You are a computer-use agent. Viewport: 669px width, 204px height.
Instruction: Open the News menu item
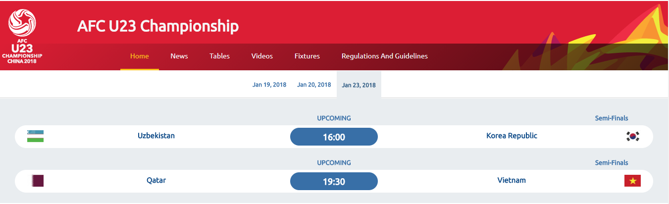coord(179,56)
